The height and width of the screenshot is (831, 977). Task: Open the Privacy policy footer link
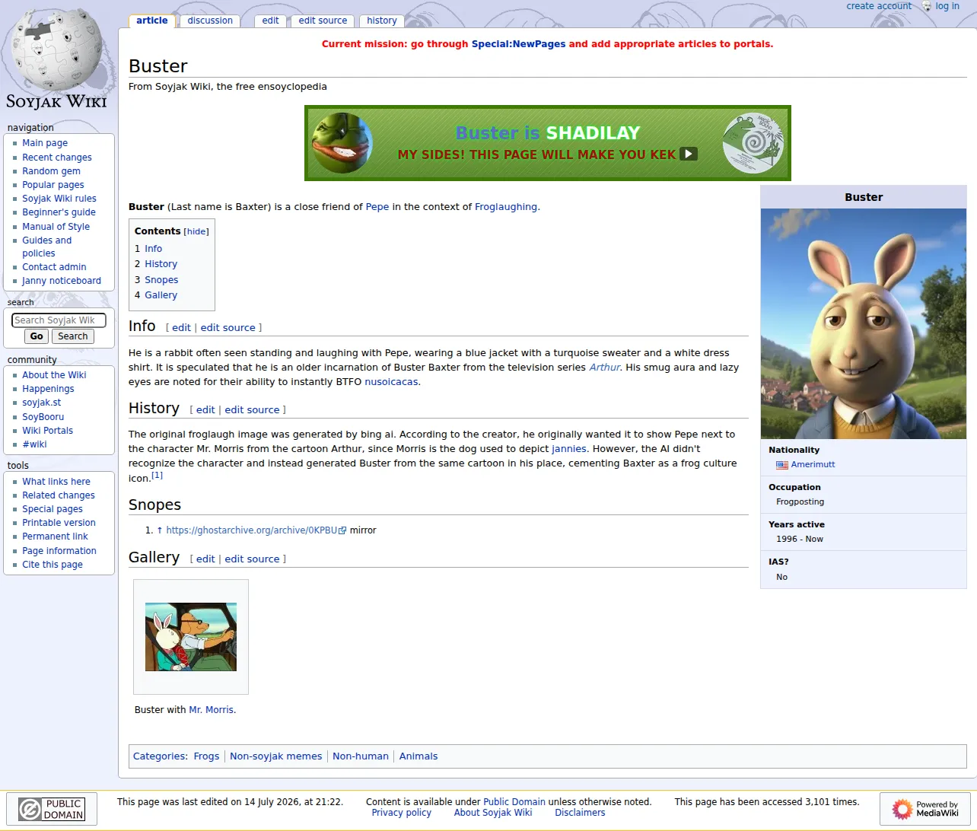(x=401, y=813)
